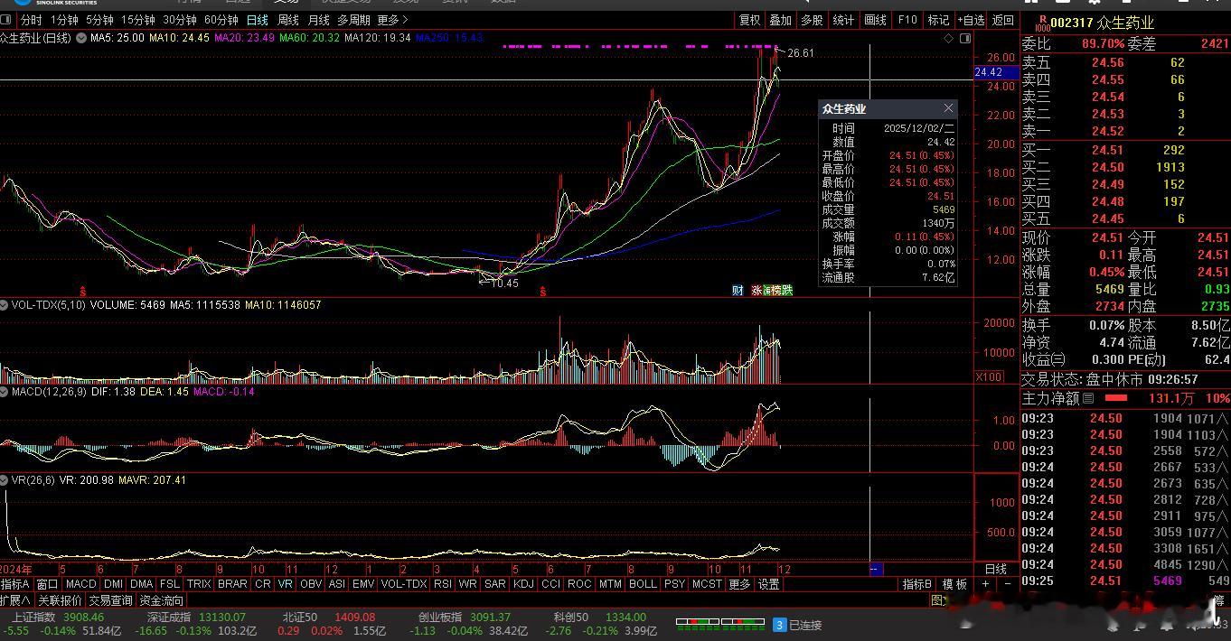Open the 多周期 view
Screen dimensions: 1231x641
tap(354, 19)
